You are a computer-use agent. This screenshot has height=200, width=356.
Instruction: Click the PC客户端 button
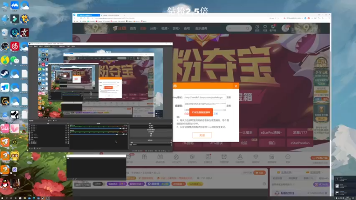[320, 158]
